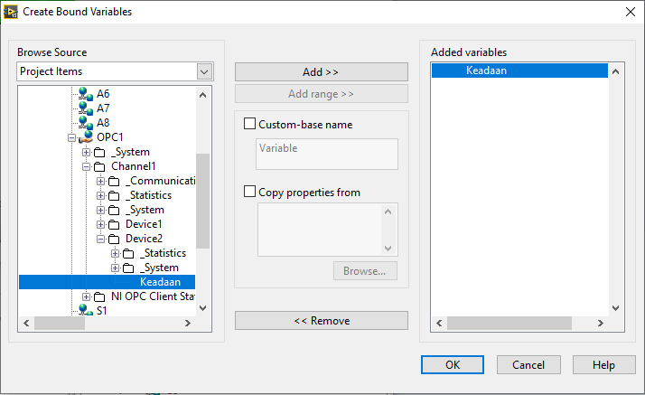
Task: Click the Cancel button
Action: (x=528, y=365)
